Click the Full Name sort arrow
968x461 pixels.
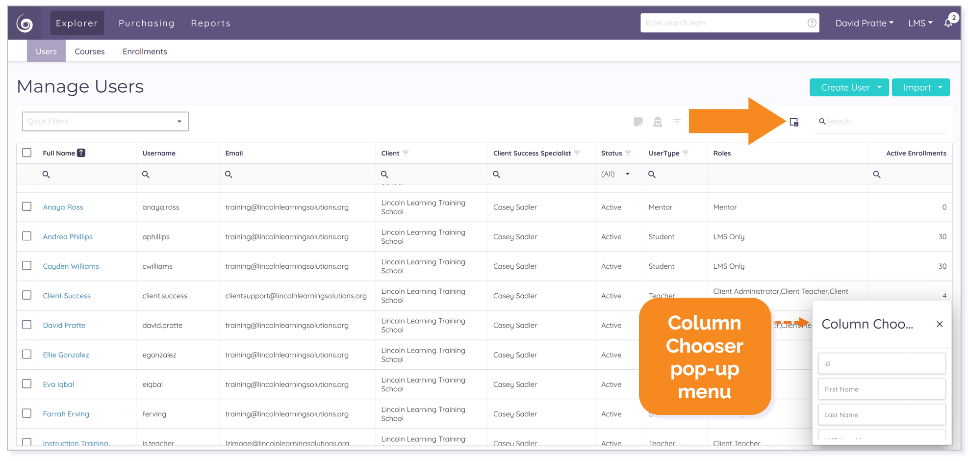[81, 153]
